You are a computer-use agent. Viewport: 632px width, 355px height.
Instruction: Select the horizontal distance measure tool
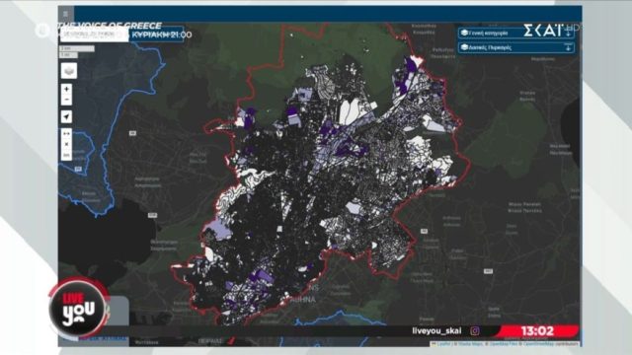click(x=66, y=134)
